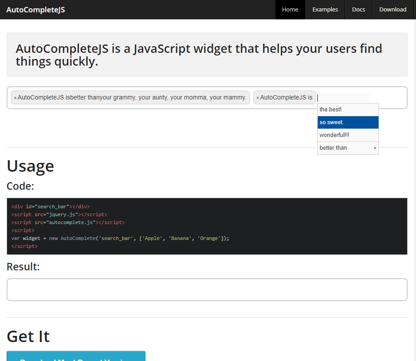Focus the empty Result autocomplete field
This screenshot has height=361, width=416.
pyautogui.click(x=207, y=290)
